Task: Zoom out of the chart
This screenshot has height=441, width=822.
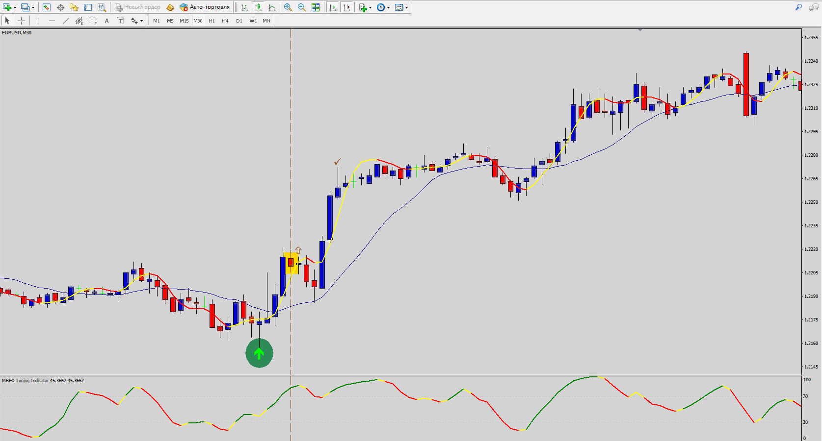Action: pos(302,7)
